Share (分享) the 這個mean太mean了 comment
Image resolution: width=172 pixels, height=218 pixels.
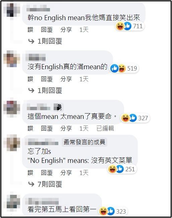point(66,128)
